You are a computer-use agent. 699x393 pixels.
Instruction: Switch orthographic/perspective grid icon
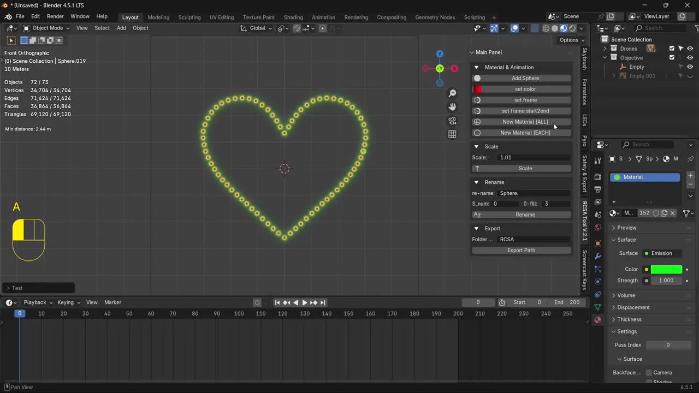(x=452, y=134)
